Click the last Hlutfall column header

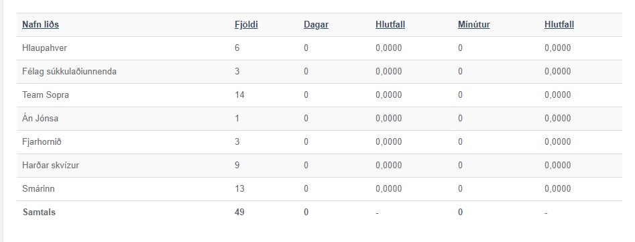tap(559, 25)
